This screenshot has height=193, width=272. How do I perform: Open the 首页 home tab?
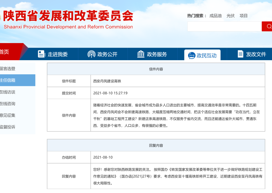5,52
